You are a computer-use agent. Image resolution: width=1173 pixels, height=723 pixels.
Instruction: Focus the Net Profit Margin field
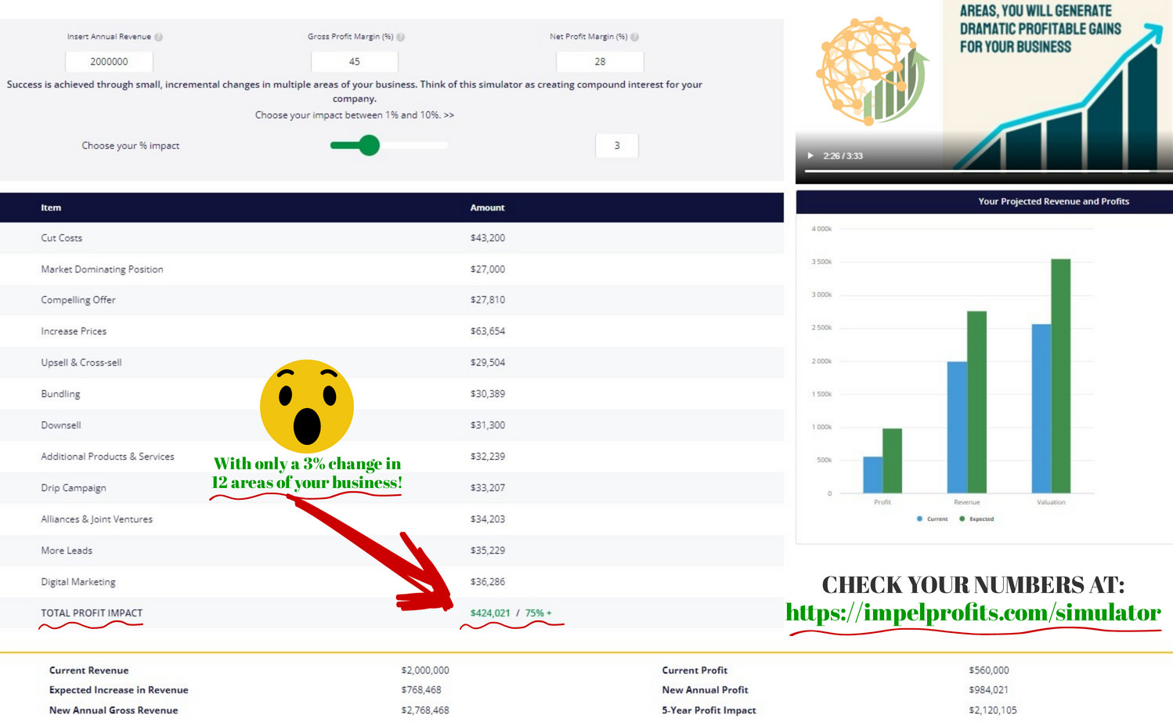click(x=600, y=61)
